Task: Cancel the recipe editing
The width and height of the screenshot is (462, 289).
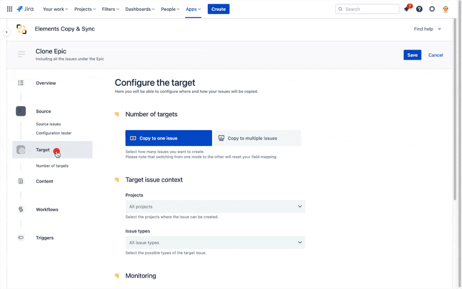Action: click(x=436, y=55)
